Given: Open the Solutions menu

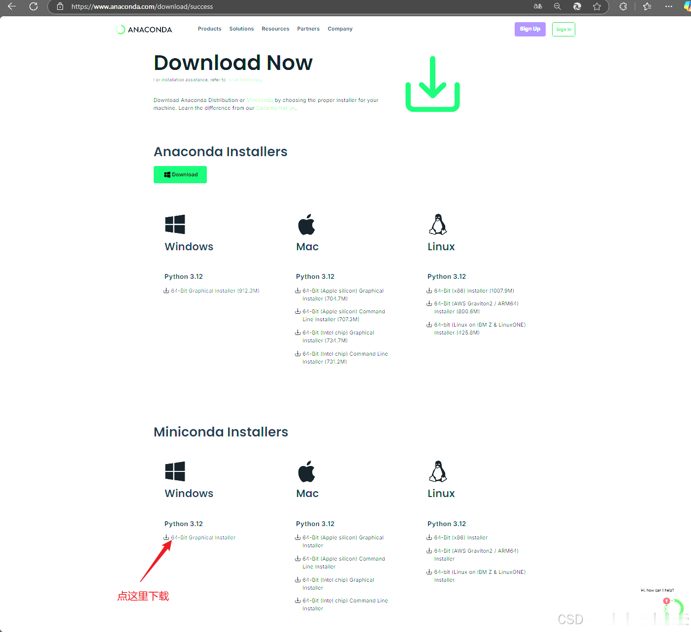Looking at the screenshot, I should click(241, 29).
